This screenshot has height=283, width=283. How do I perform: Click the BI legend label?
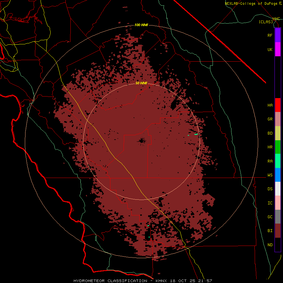[270, 231]
